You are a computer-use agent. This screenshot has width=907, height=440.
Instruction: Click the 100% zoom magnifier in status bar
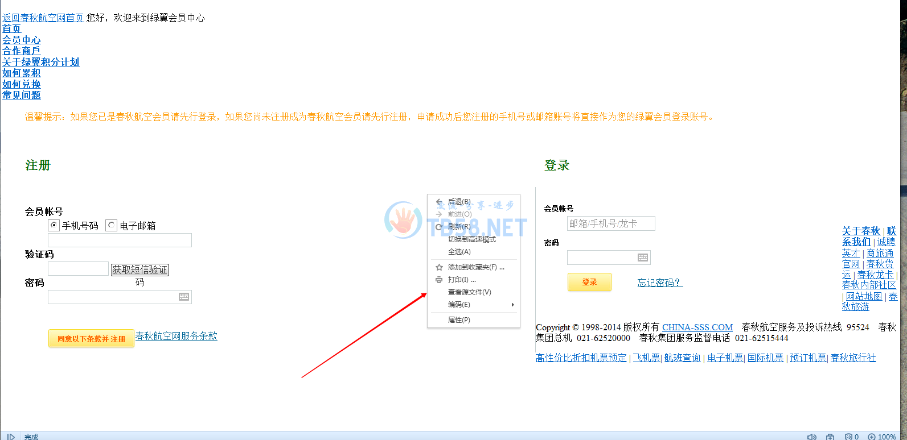(872, 437)
